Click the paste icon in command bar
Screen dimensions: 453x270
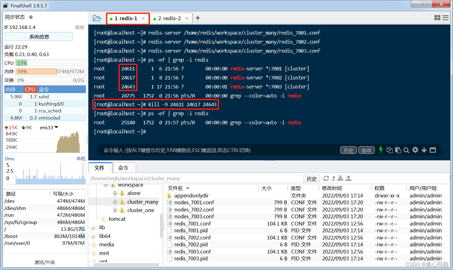click(x=398, y=150)
